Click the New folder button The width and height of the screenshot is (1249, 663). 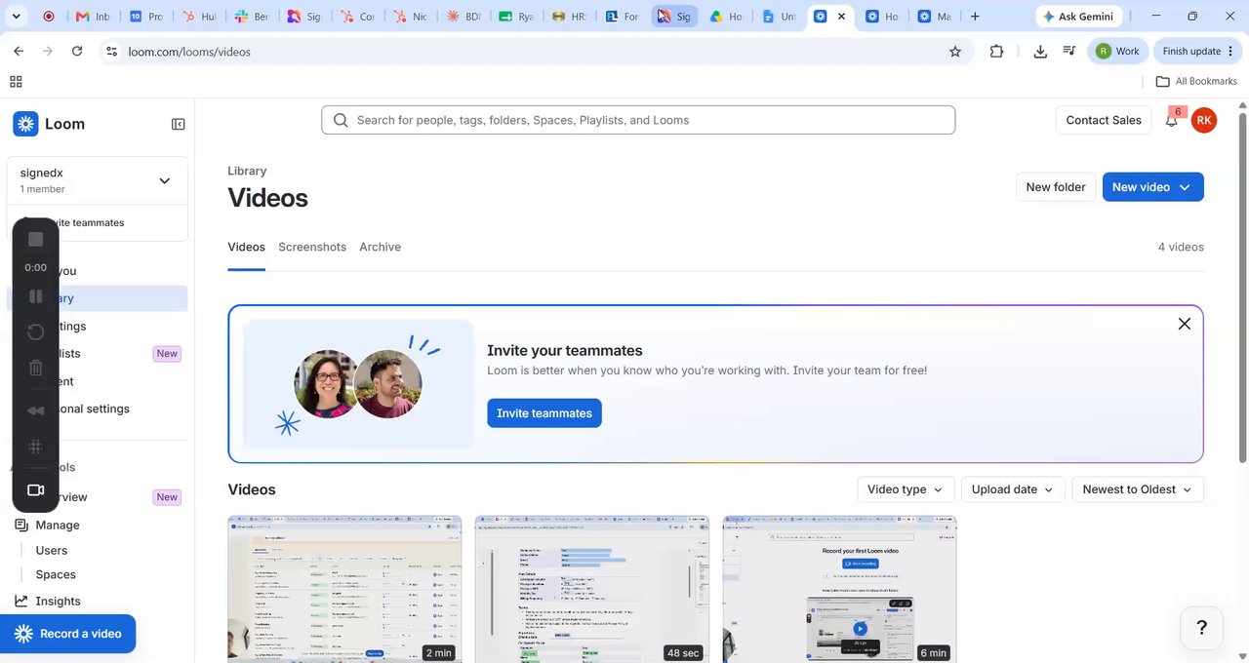coord(1055,187)
